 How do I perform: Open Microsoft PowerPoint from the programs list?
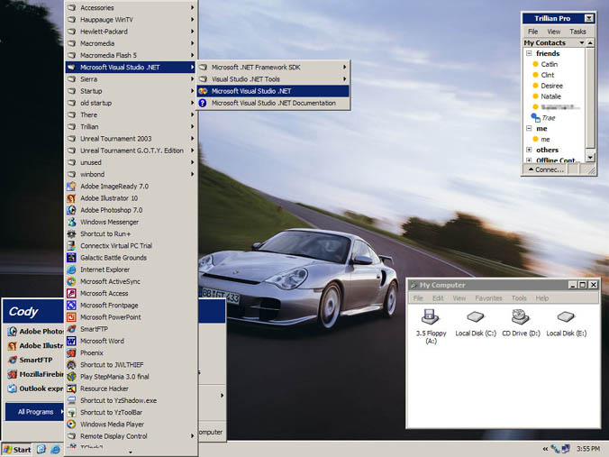[110, 317]
